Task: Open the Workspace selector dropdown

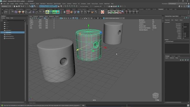Action: [x=178, y=4]
